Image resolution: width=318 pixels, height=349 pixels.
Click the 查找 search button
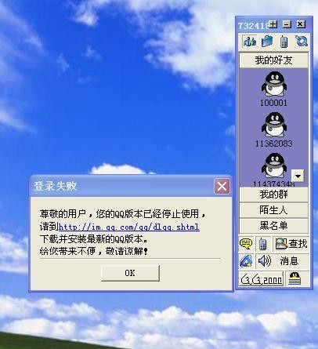point(291,244)
